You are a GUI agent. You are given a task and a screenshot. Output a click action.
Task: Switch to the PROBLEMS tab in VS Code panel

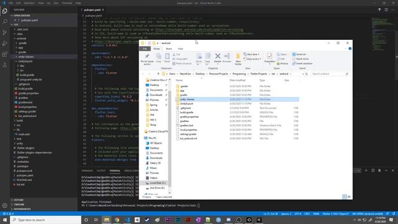[87, 170]
